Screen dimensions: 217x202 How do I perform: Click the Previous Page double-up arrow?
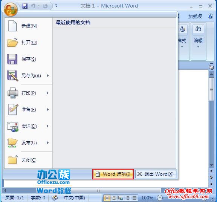(211, 171)
